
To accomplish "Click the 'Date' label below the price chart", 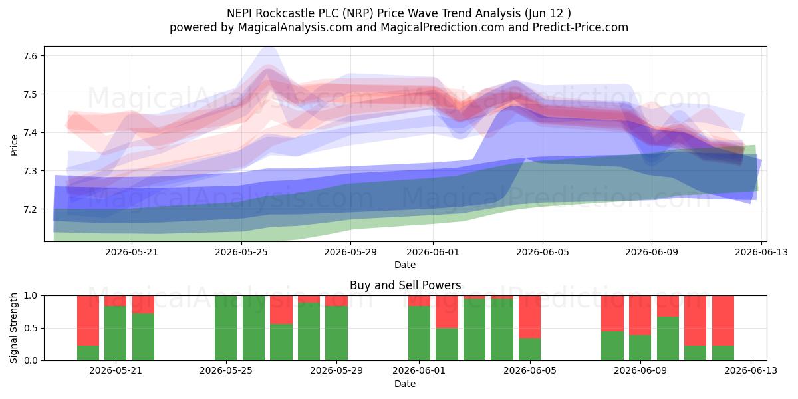I will [405, 265].
